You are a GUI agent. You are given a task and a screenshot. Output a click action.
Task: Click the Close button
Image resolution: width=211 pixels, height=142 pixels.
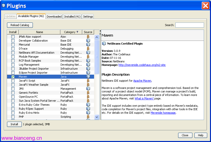[185, 135]
